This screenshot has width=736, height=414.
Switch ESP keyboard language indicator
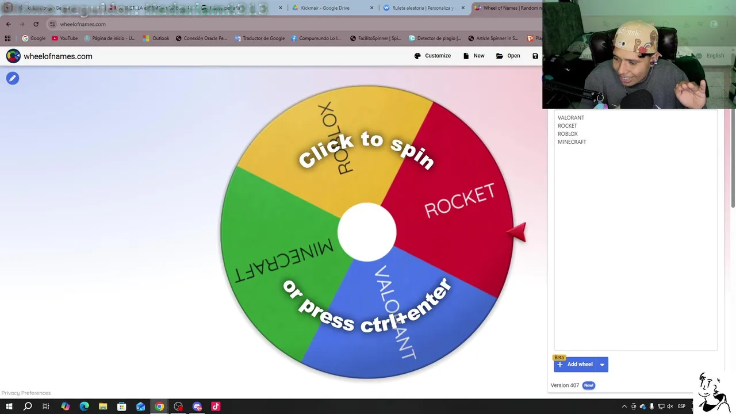tap(681, 407)
